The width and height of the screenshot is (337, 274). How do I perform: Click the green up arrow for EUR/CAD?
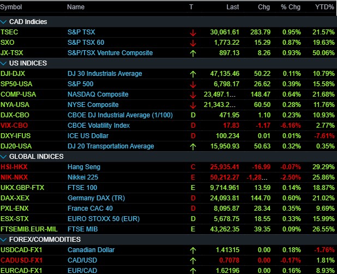coord(192,270)
